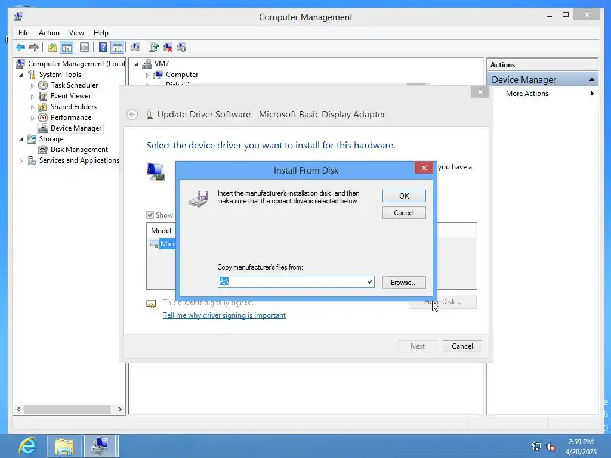Collapse the VM7 device tree node
The width and height of the screenshot is (611, 458).
coord(136,64)
